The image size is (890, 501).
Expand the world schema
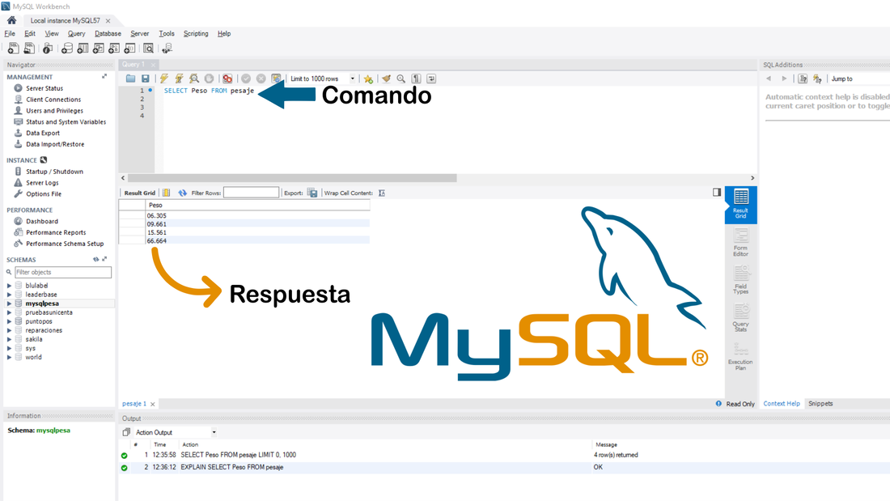point(9,357)
